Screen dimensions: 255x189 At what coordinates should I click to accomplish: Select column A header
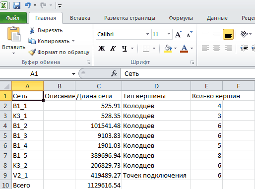pos(28,86)
